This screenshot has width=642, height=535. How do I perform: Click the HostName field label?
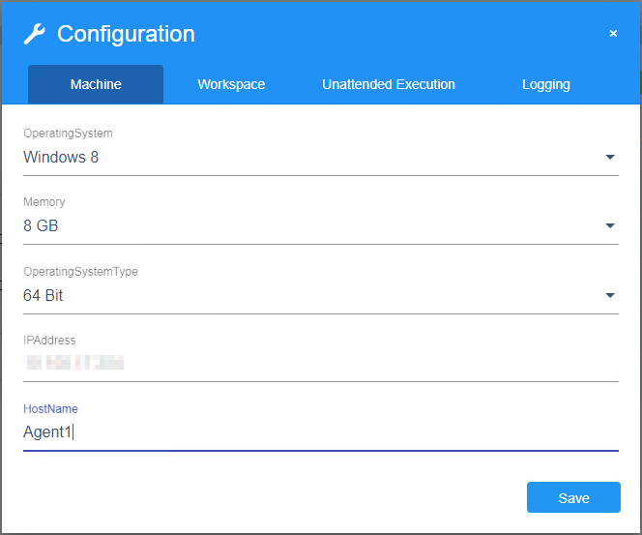tap(50, 409)
